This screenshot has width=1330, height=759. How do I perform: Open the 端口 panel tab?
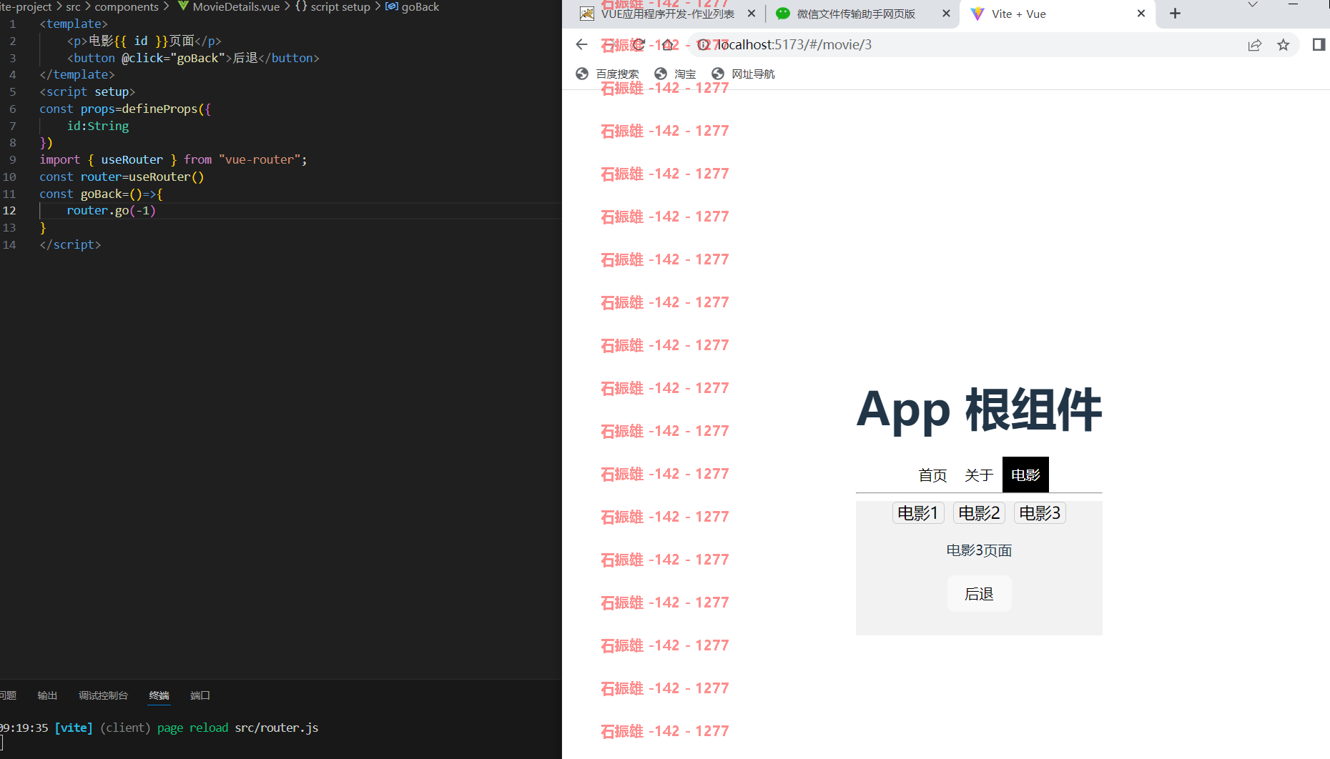[200, 695]
